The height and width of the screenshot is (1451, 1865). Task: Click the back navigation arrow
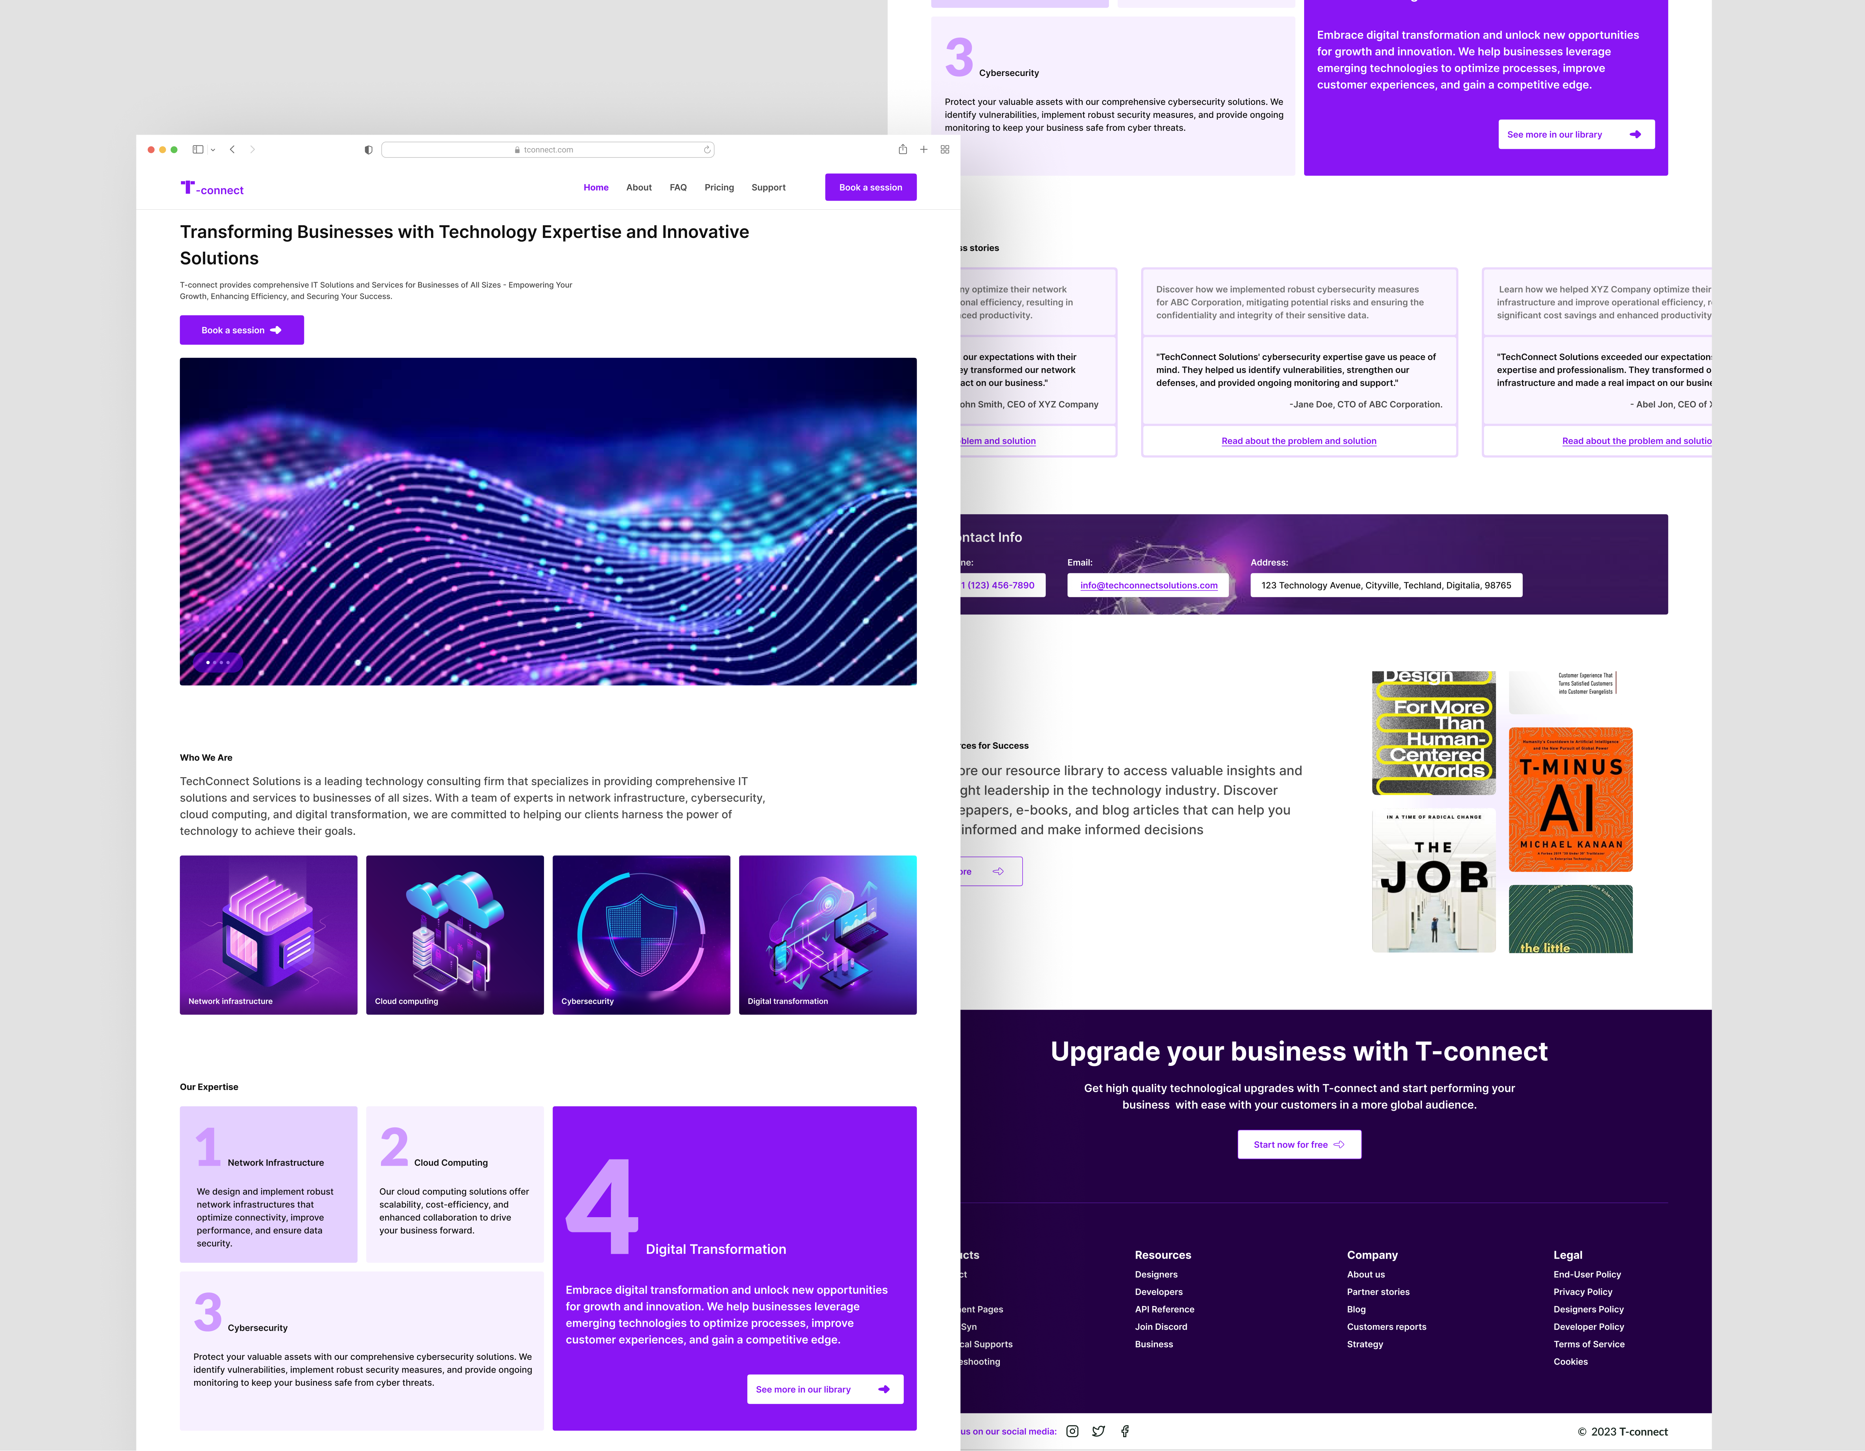pyautogui.click(x=232, y=150)
